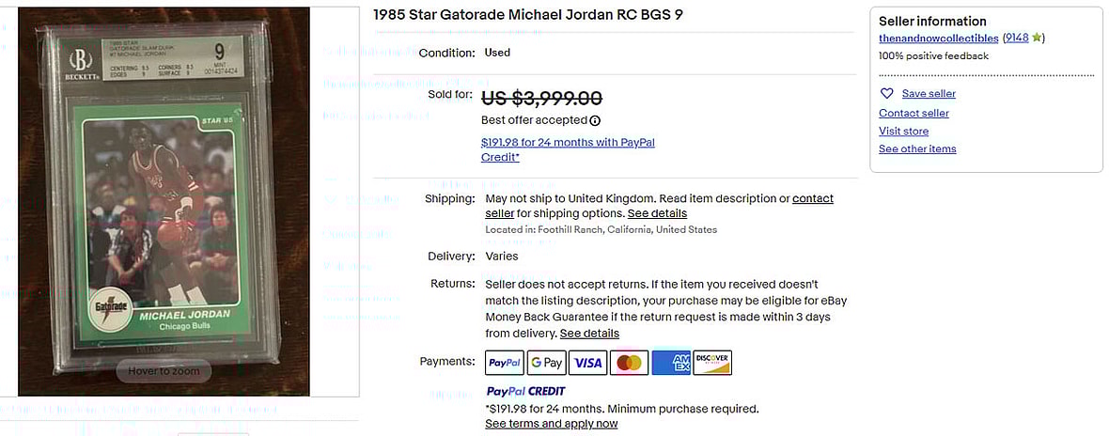
Task: Click the heart icon to save seller
Action: [x=886, y=94]
